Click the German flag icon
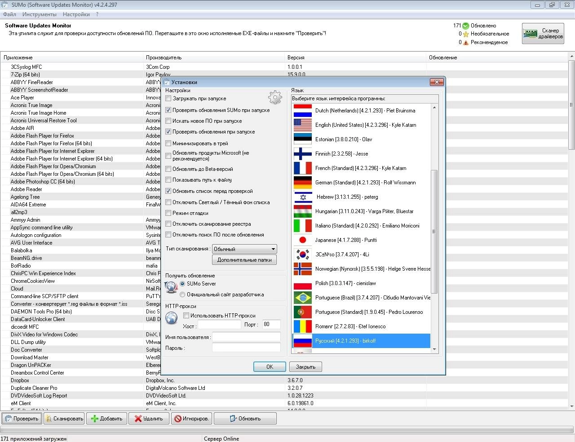The width and height of the screenshot is (575, 442). tap(302, 183)
